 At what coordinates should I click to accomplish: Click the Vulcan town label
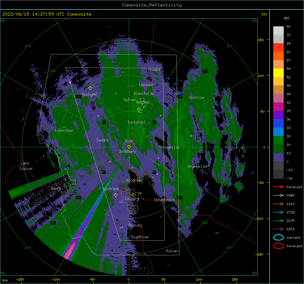click(172, 251)
